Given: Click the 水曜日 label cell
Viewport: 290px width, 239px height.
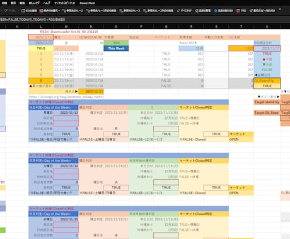Looking at the screenshot, I should [x=41, y=220].
